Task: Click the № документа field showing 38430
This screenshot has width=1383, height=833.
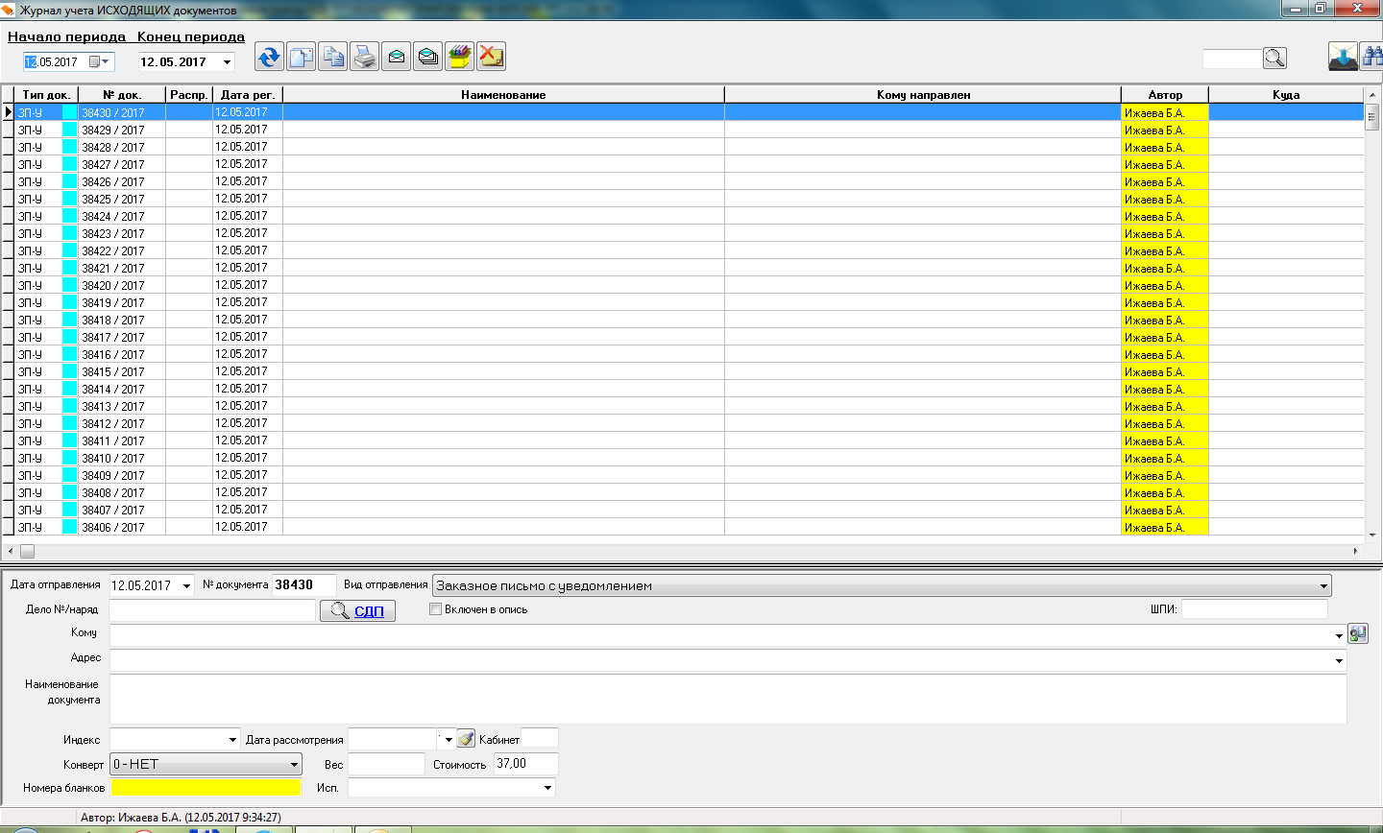Action: click(x=304, y=585)
